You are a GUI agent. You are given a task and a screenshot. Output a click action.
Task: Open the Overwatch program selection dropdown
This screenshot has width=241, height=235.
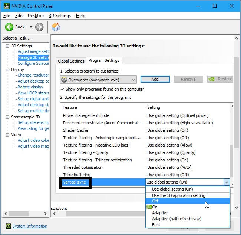tap(98, 80)
